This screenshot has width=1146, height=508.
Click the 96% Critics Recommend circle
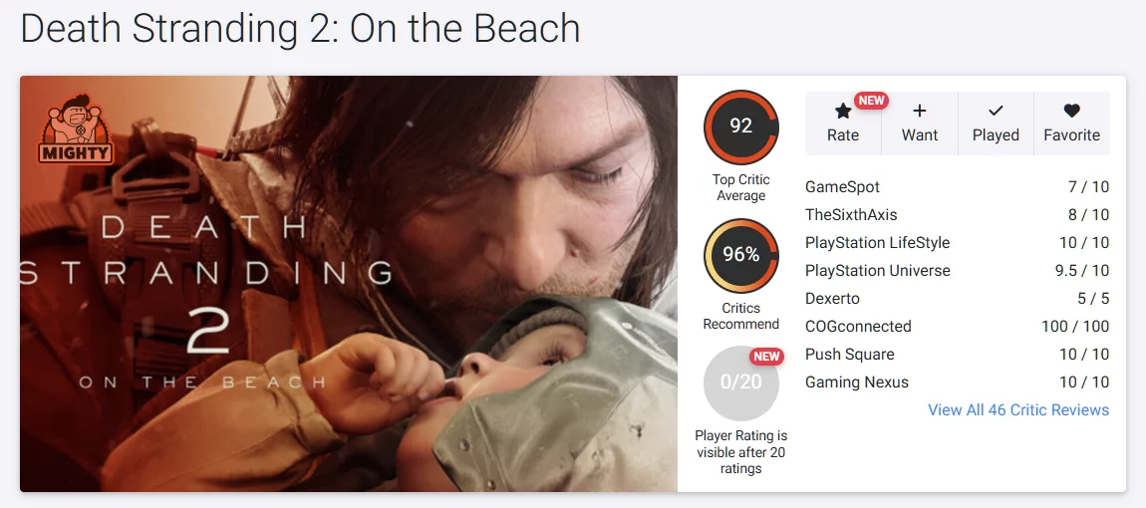click(x=740, y=255)
